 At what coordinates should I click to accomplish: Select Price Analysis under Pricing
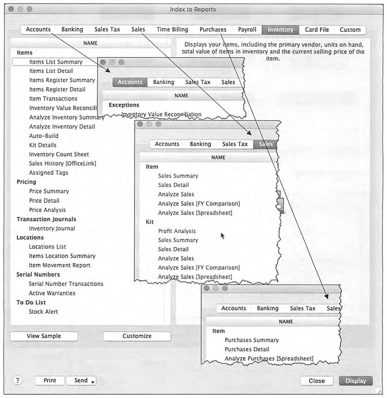coord(47,210)
